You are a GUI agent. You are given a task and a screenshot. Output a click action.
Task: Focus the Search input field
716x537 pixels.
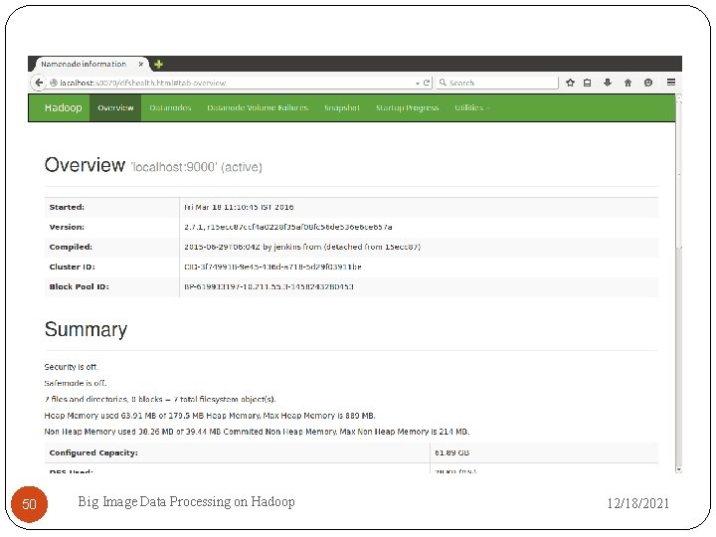(x=497, y=83)
